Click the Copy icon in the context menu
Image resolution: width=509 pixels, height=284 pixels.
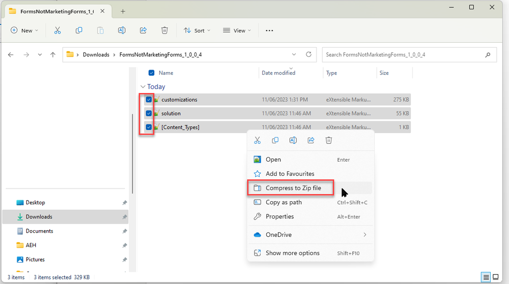click(275, 140)
